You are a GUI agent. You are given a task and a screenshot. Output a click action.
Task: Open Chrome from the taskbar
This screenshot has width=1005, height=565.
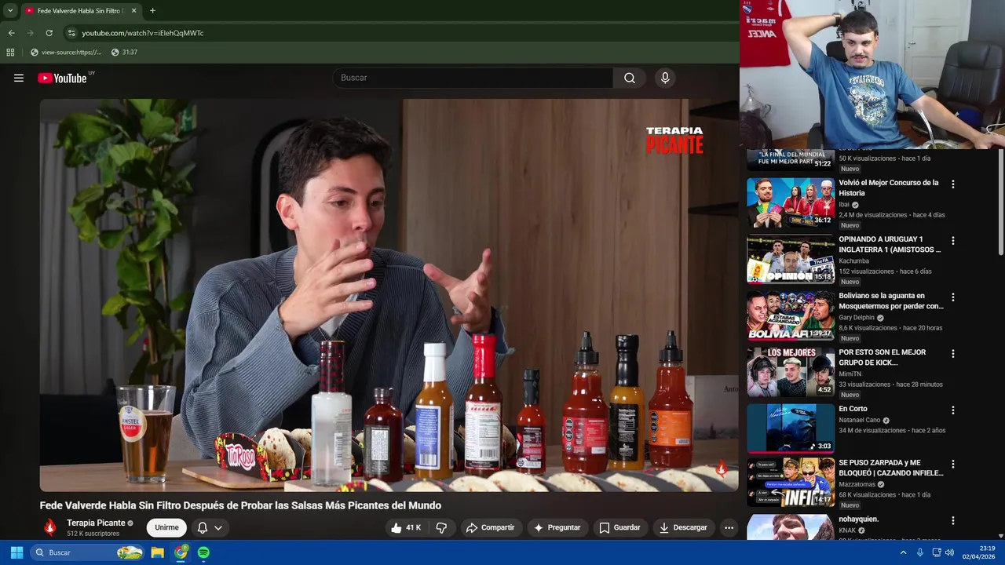pos(181,552)
